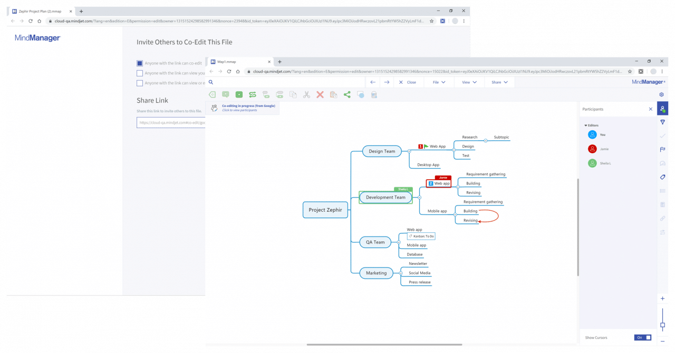Viewport: 675px width, 353px height.
Task: Check the second 'can view' link checkbox
Action: click(x=140, y=73)
